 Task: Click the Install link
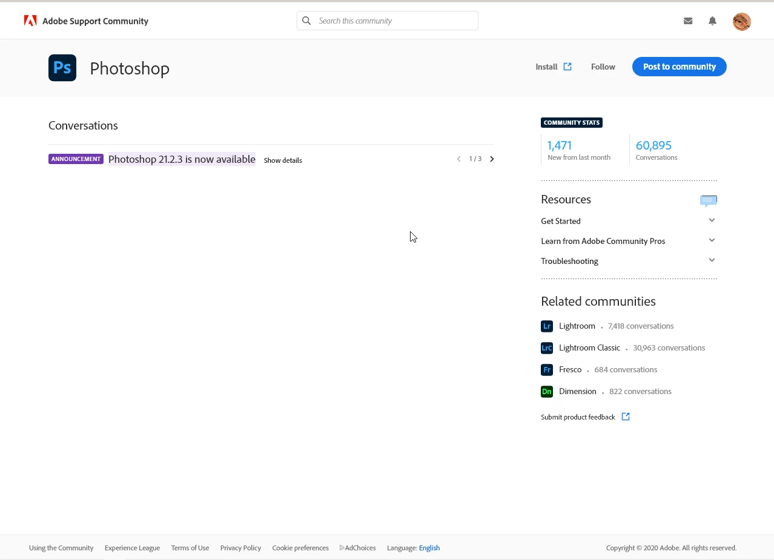[546, 67]
